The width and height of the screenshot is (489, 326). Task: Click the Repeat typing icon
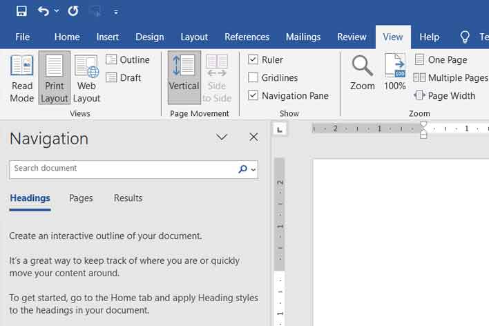[x=73, y=12]
